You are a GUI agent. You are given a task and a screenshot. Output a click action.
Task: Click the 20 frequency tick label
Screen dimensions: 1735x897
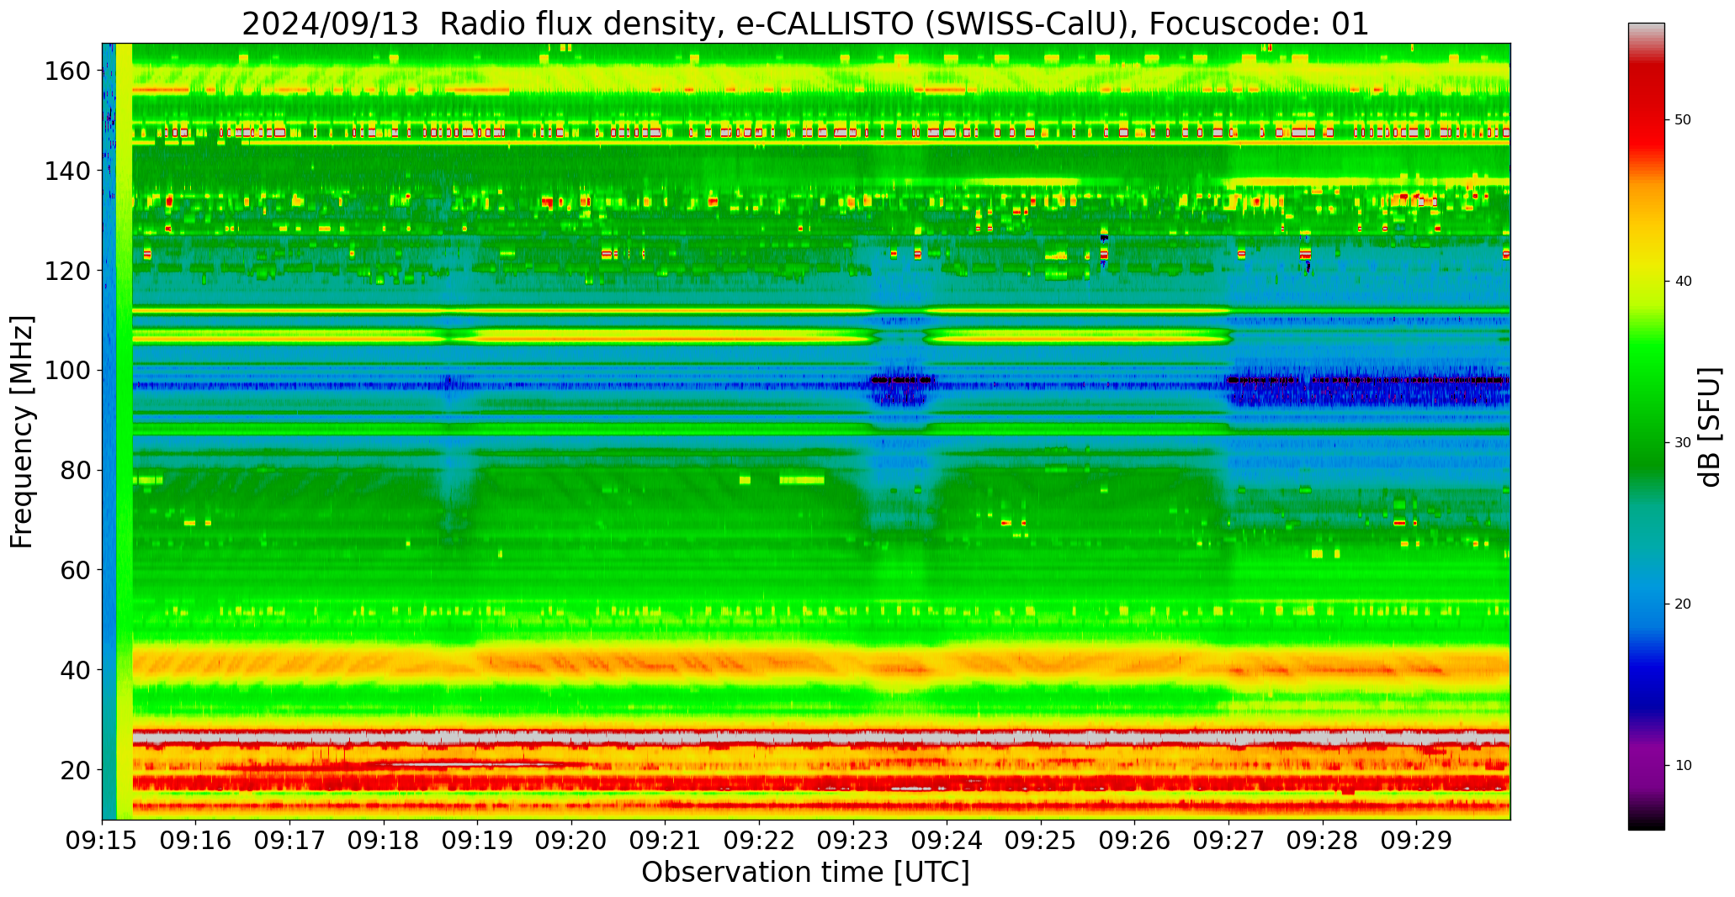[76, 769]
